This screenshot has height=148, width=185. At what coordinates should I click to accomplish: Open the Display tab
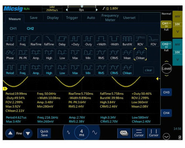pyautogui.click(x=53, y=18)
